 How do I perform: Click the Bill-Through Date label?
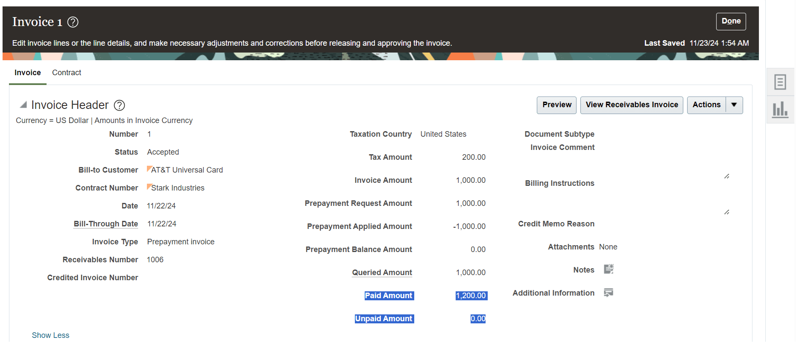(x=106, y=224)
